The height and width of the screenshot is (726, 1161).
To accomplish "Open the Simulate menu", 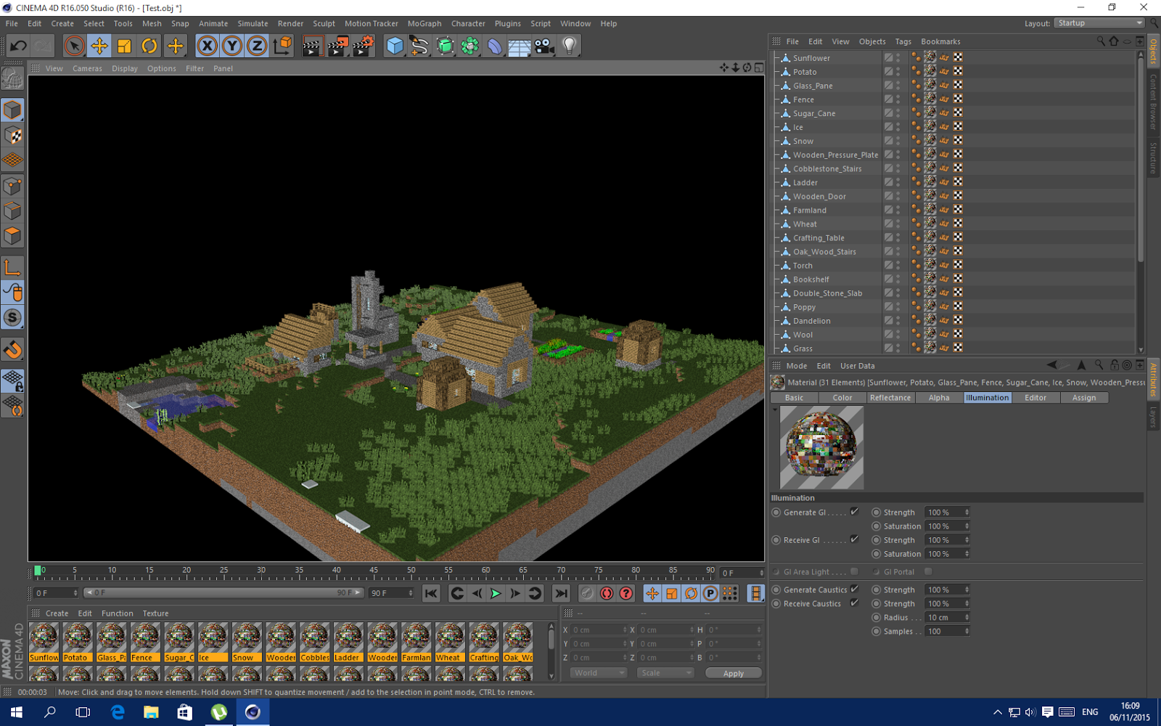I will click(253, 23).
